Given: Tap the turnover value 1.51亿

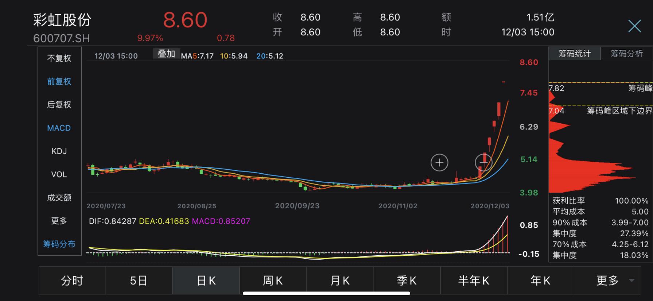Looking at the screenshot, I should [x=540, y=17].
